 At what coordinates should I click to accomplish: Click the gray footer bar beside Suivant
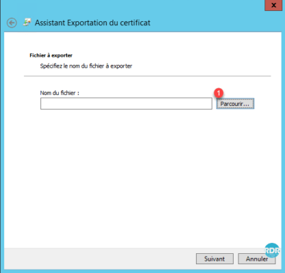100,259
